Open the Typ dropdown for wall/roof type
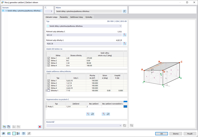The image size is (198, 137). coord(84,26)
